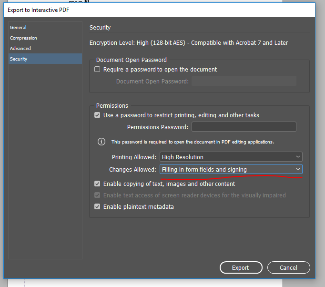Click the Encryption Level description text
This screenshot has height=287, width=325.
(189, 43)
